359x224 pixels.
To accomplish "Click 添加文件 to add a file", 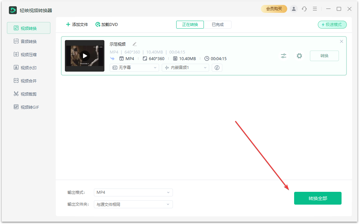I will [77, 24].
